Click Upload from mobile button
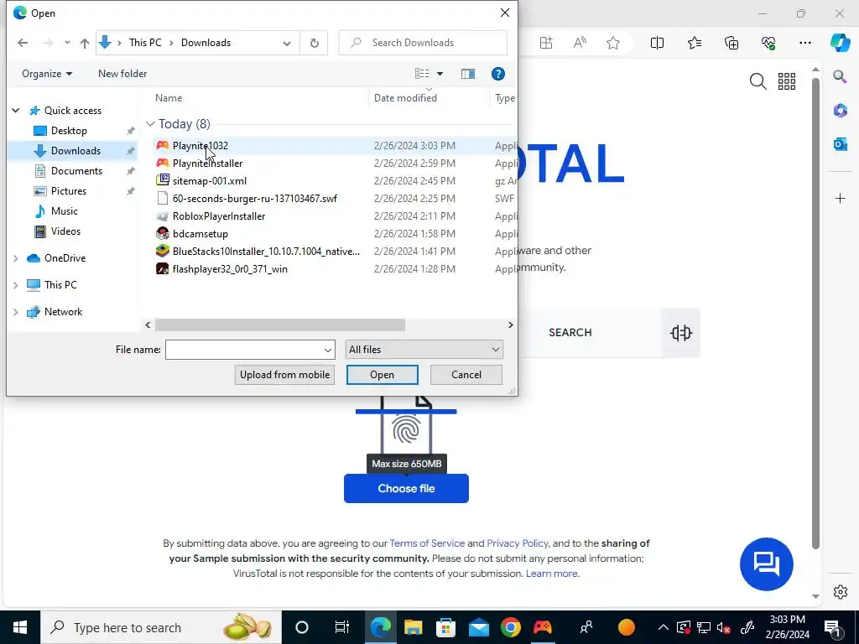The height and width of the screenshot is (644, 859). (x=284, y=375)
